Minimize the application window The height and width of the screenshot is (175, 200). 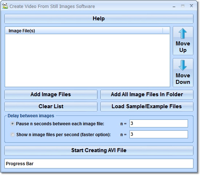[x=174, y=7]
